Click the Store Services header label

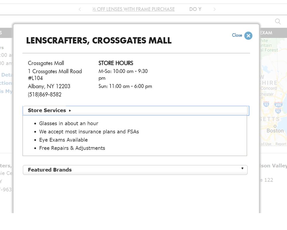click(x=47, y=111)
